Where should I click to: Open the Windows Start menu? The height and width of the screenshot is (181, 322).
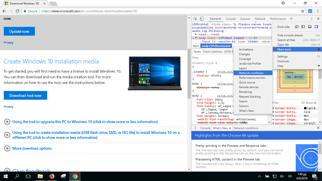(x=6, y=176)
